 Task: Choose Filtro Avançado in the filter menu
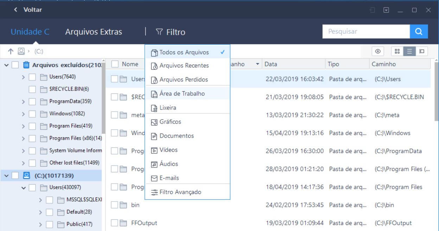[x=180, y=192]
